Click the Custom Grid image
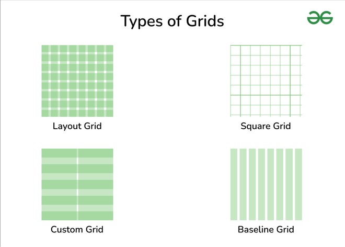Screen dimensions: 345x247 pyautogui.click(x=77, y=184)
